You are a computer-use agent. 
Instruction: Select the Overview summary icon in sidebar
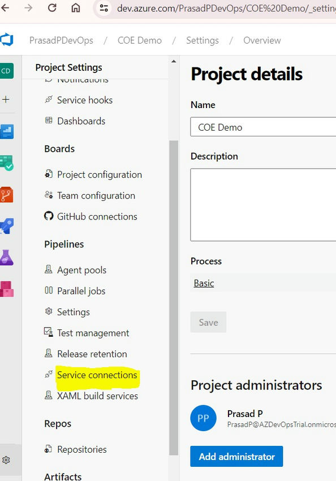pyautogui.click(x=6, y=131)
